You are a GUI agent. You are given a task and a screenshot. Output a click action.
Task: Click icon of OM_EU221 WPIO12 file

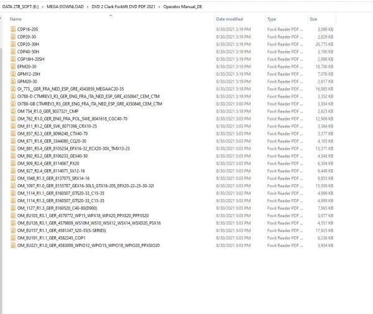click(13, 245)
